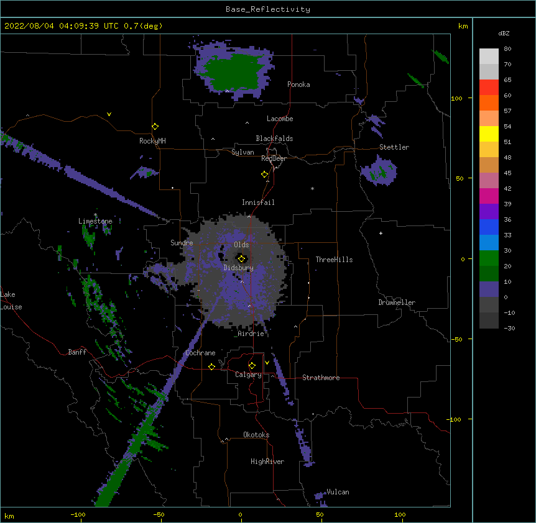Click the white plus marker north of Drumheller

[x=381, y=233]
